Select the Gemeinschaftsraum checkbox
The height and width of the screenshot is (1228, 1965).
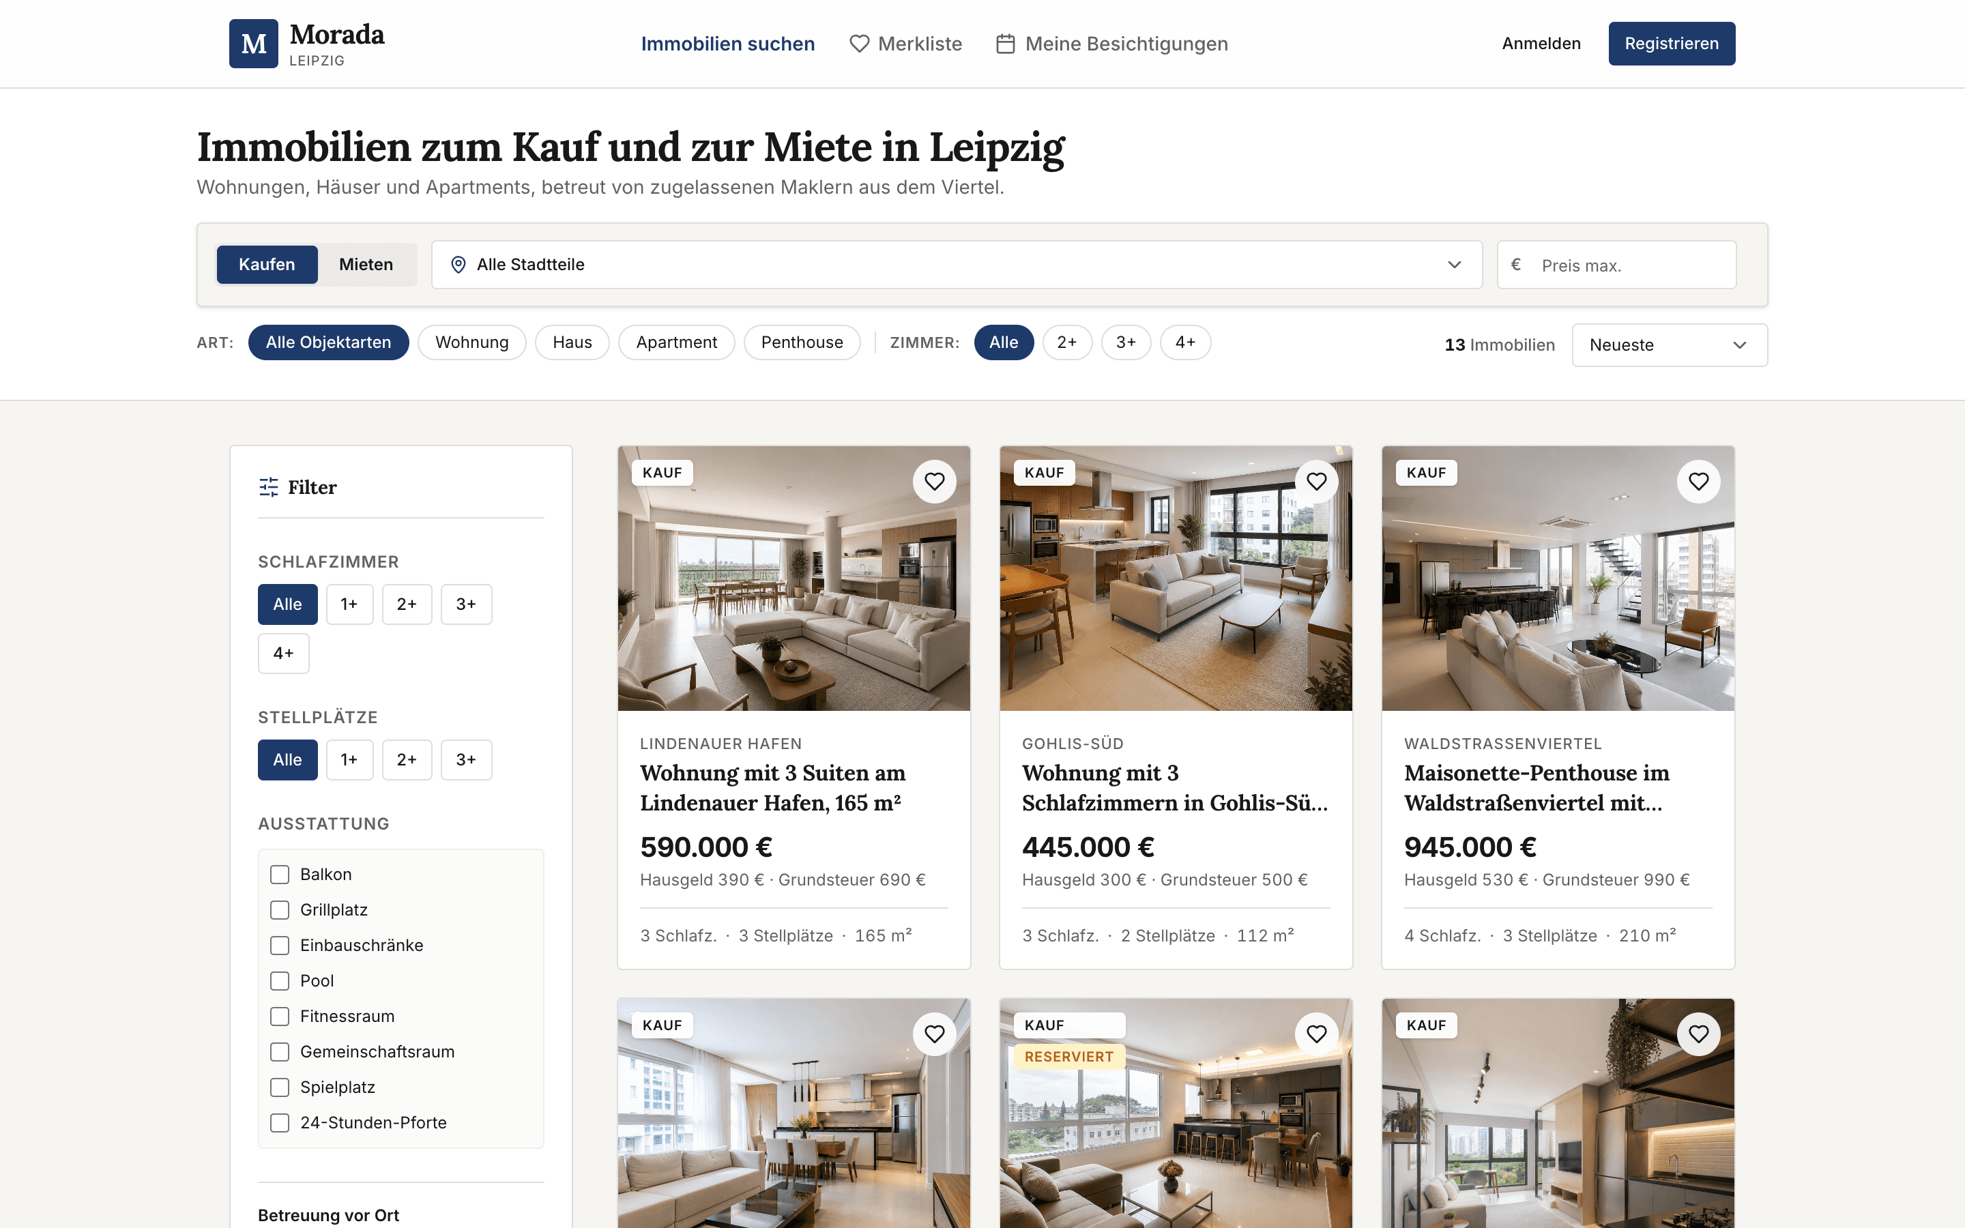click(x=279, y=1052)
